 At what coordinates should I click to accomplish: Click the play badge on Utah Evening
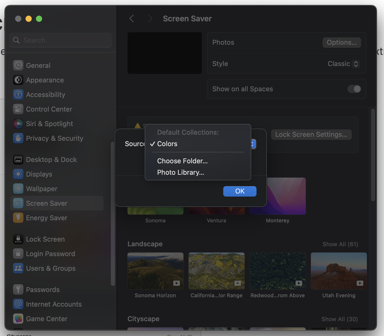[x=360, y=283]
